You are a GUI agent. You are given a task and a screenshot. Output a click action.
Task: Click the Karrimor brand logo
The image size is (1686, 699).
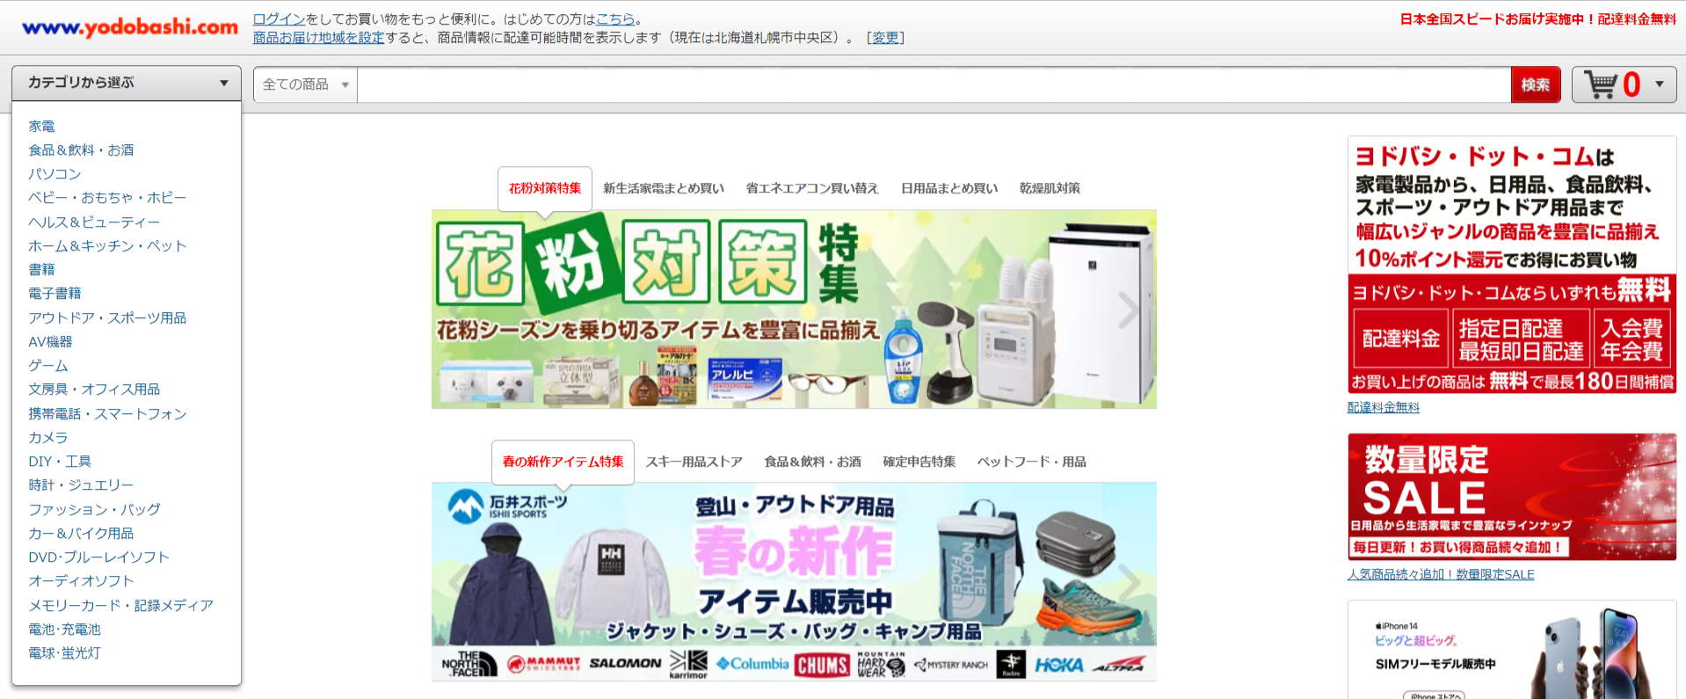pos(688,665)
